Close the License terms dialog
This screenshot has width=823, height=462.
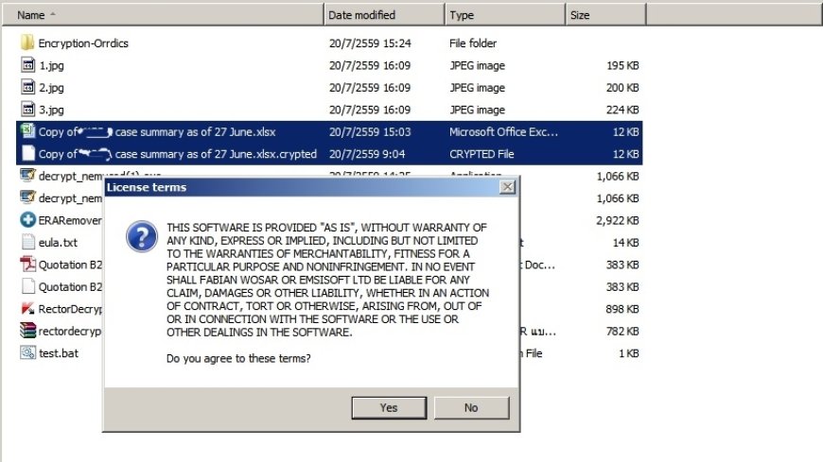tap(507, 187)
